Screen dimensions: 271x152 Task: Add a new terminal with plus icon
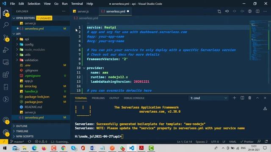click(x=234, y=98)
